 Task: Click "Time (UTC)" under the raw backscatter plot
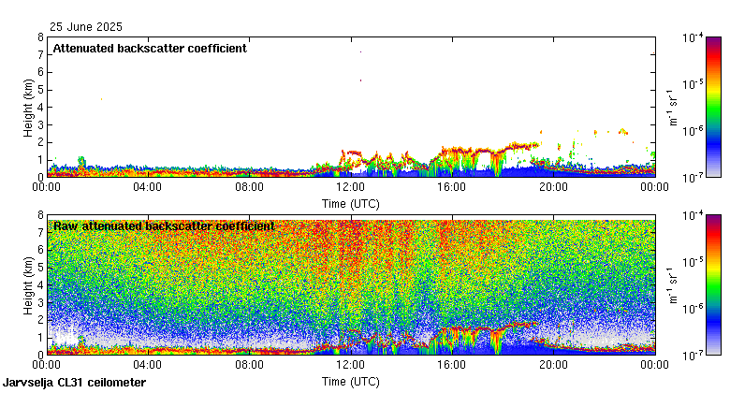[351, 382]
